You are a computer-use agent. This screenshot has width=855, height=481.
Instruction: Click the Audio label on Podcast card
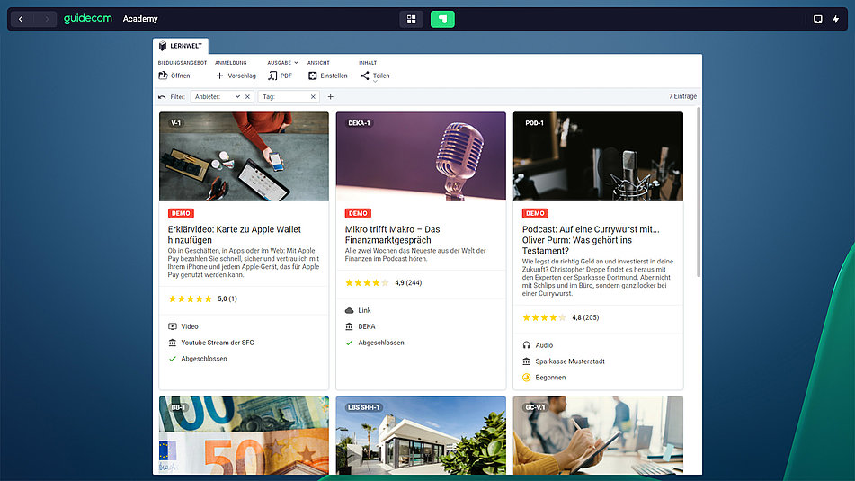(544, 345)
